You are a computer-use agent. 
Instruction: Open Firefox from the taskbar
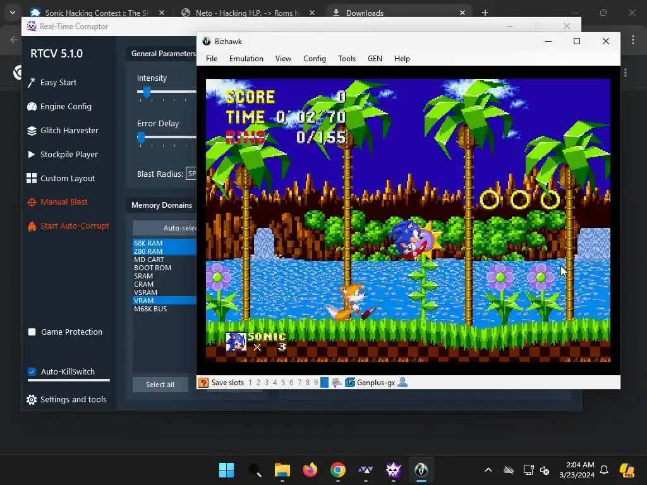(310, 470)
